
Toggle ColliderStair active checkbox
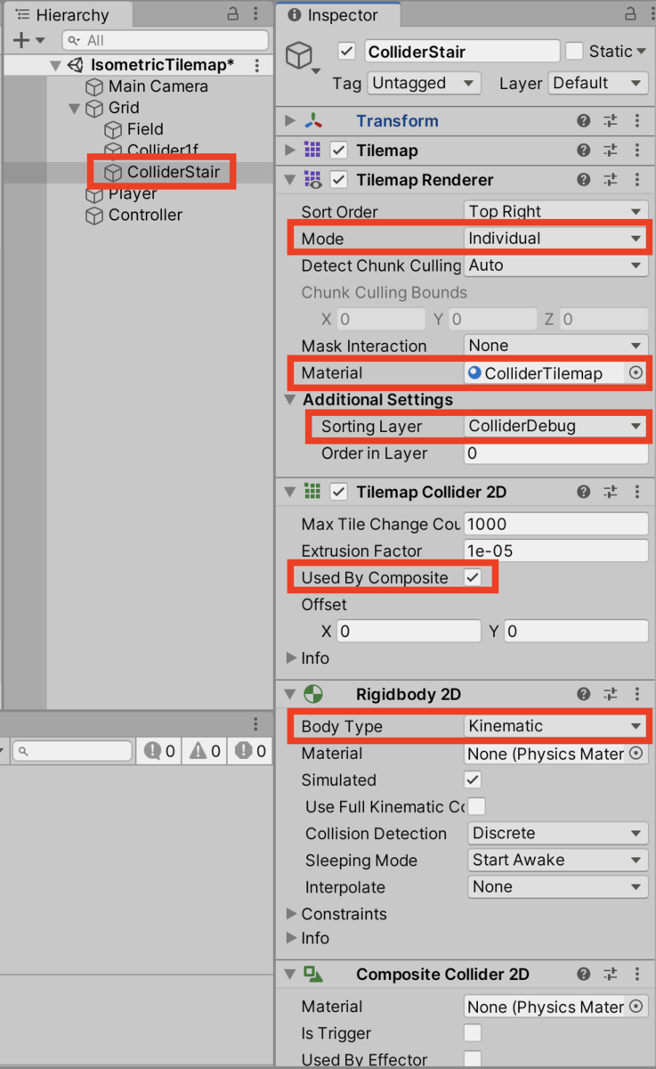(x=347, y=52)
